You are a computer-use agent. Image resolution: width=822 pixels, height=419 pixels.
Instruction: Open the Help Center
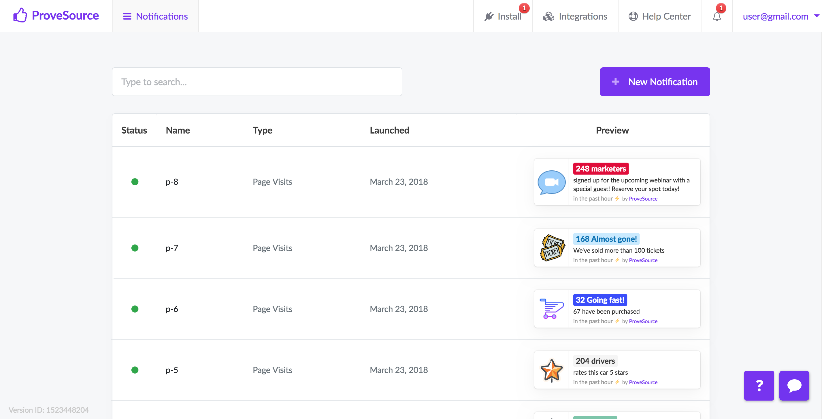click(659, 16)
